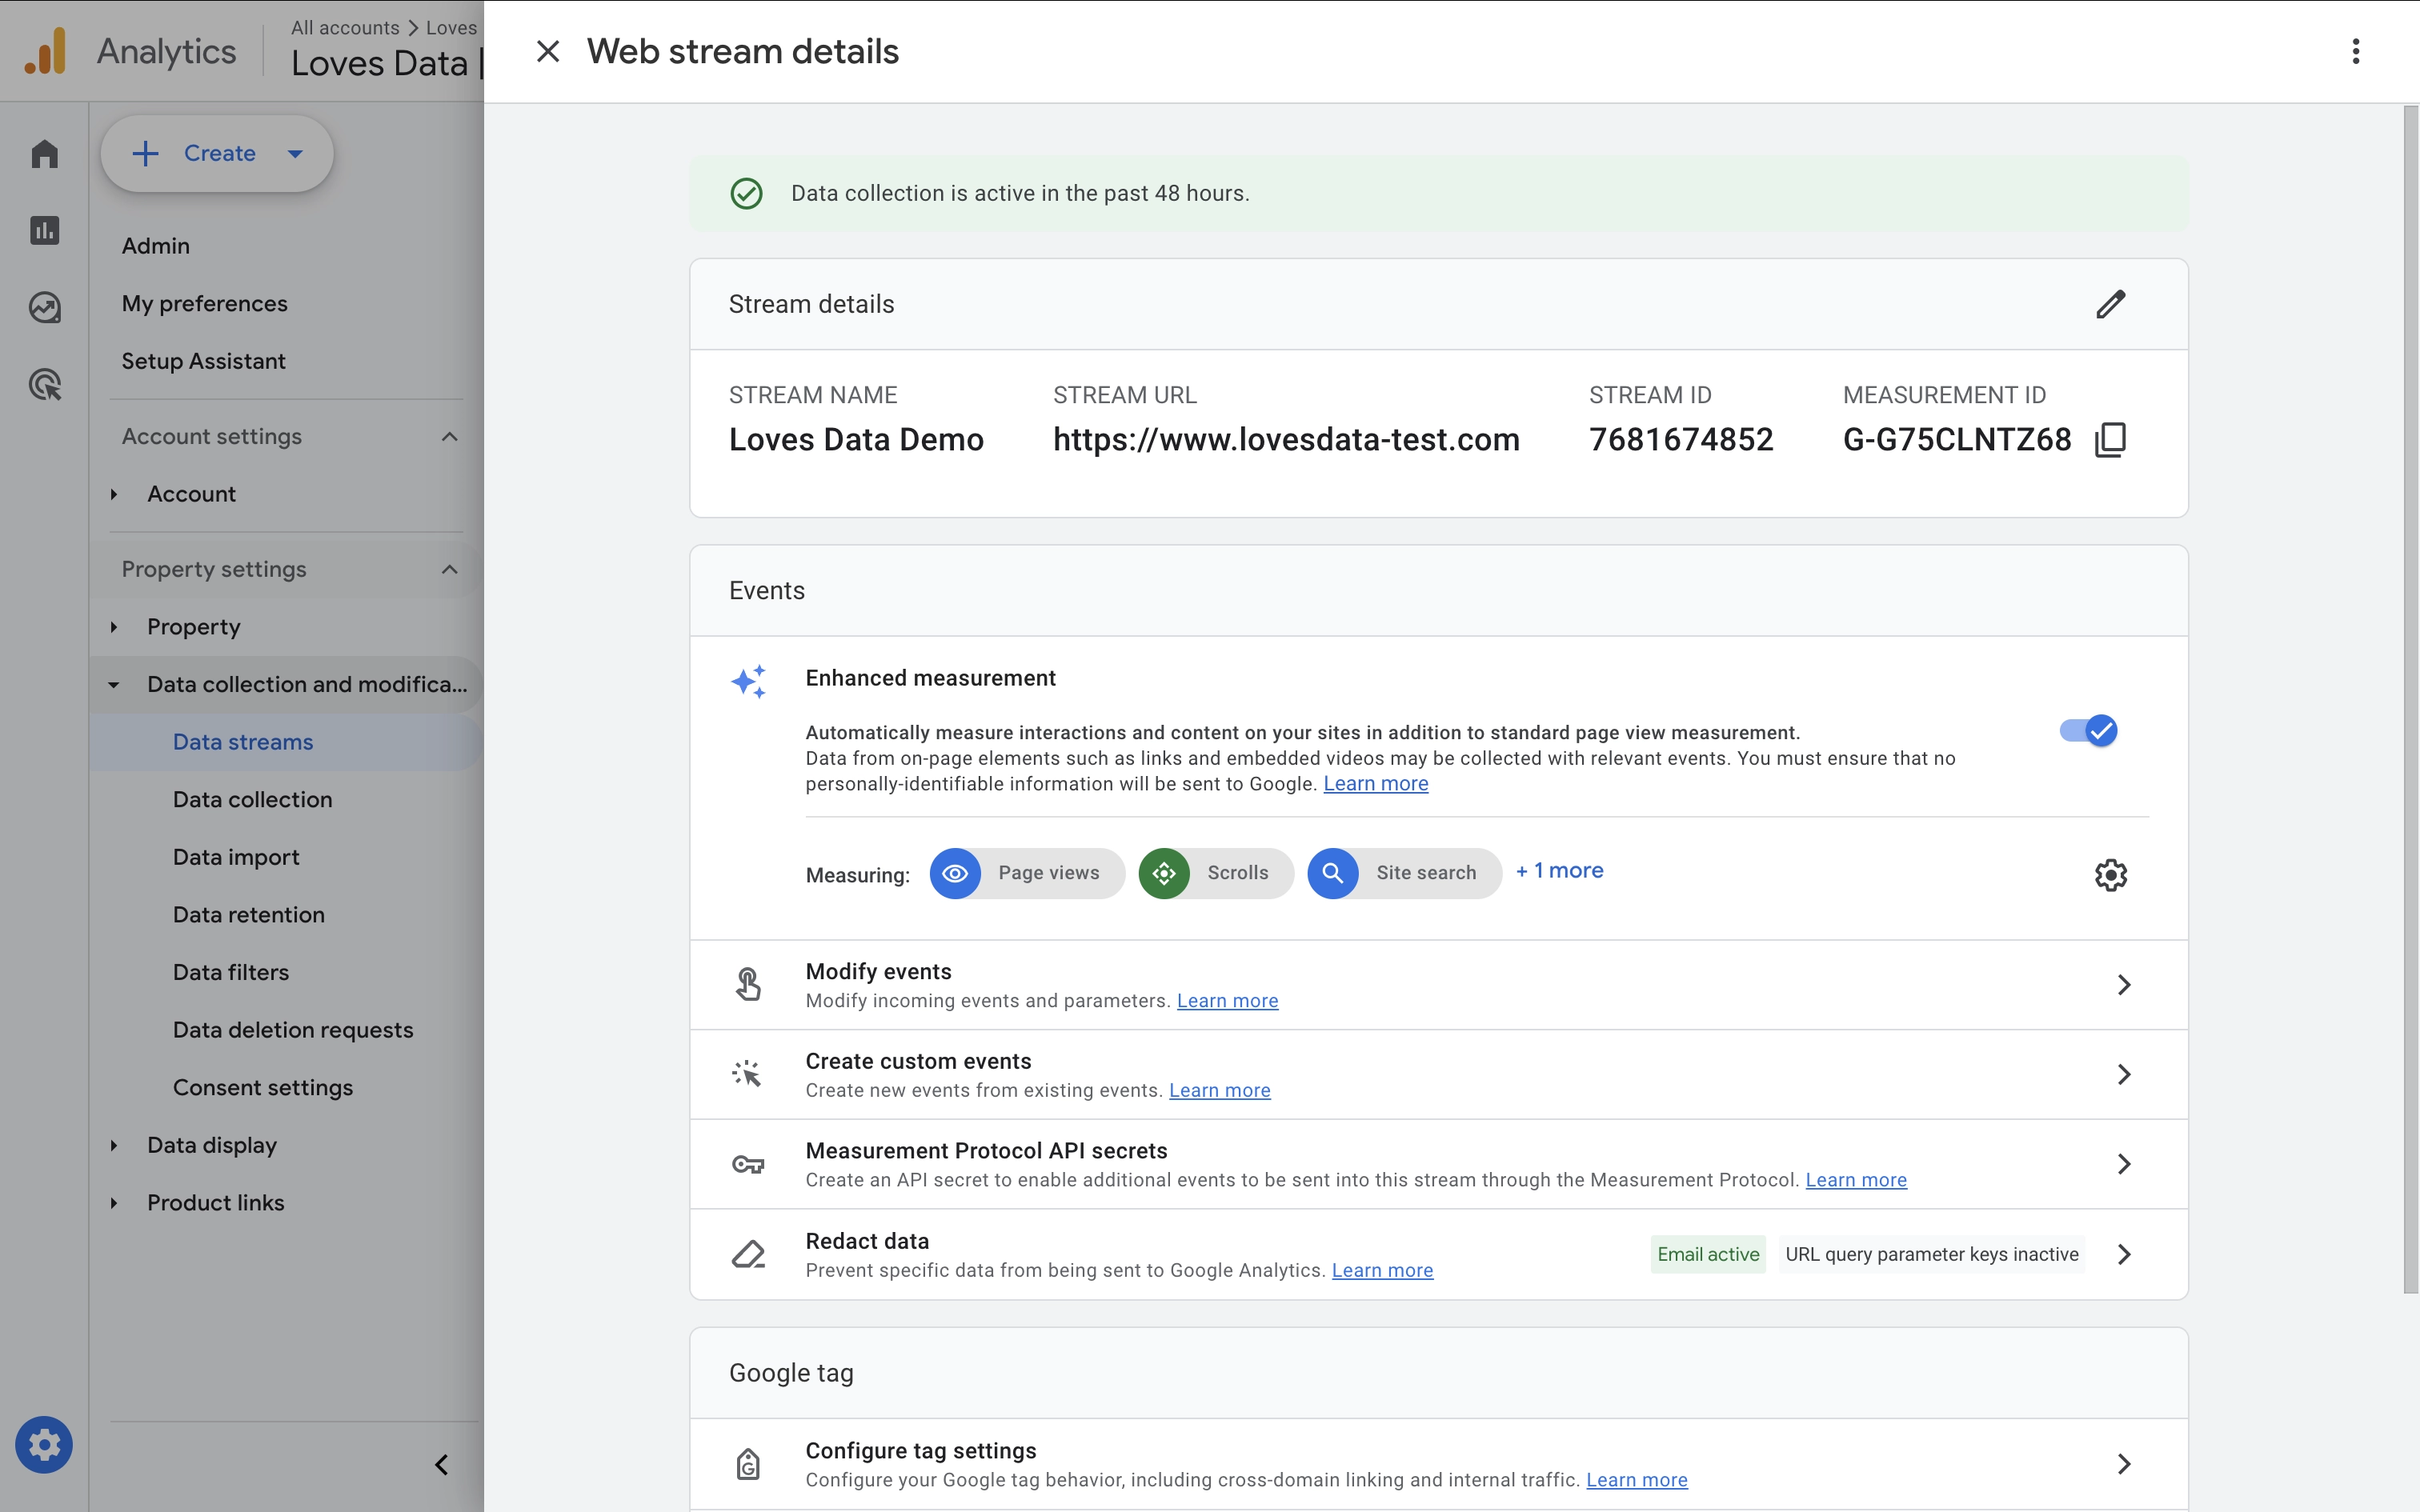Open the Admin menu item
This screenshot has width=2420, height=1512.
point(155,246)
